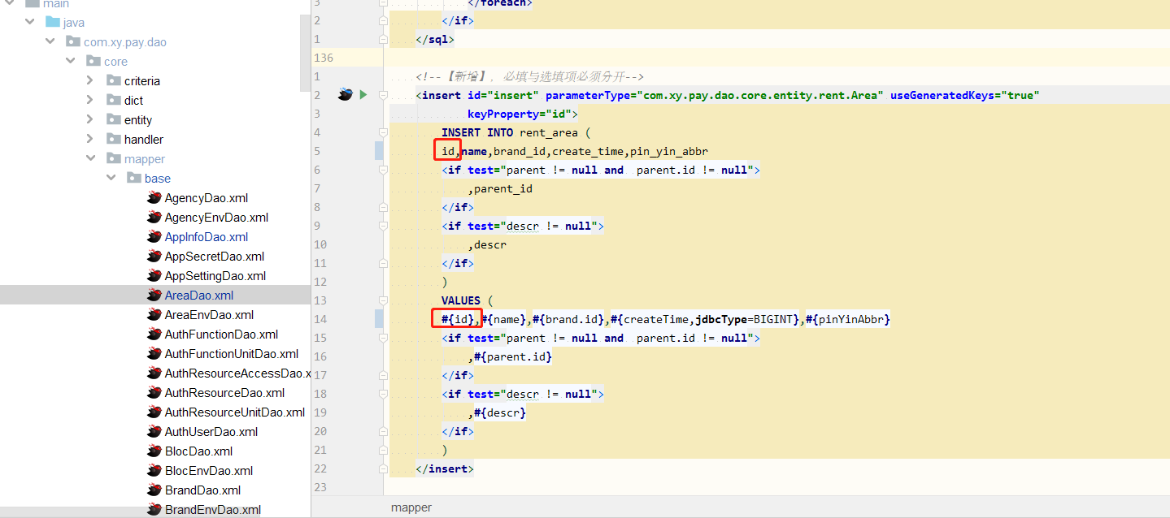Collapse the base folder chevron

pyautogui.click(x=111, y=178)
